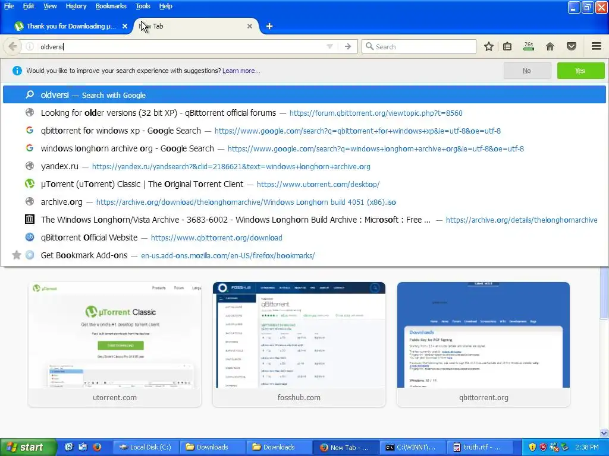Click the site info icon in address bar
609x456 pixels.
tap(30, 46)
